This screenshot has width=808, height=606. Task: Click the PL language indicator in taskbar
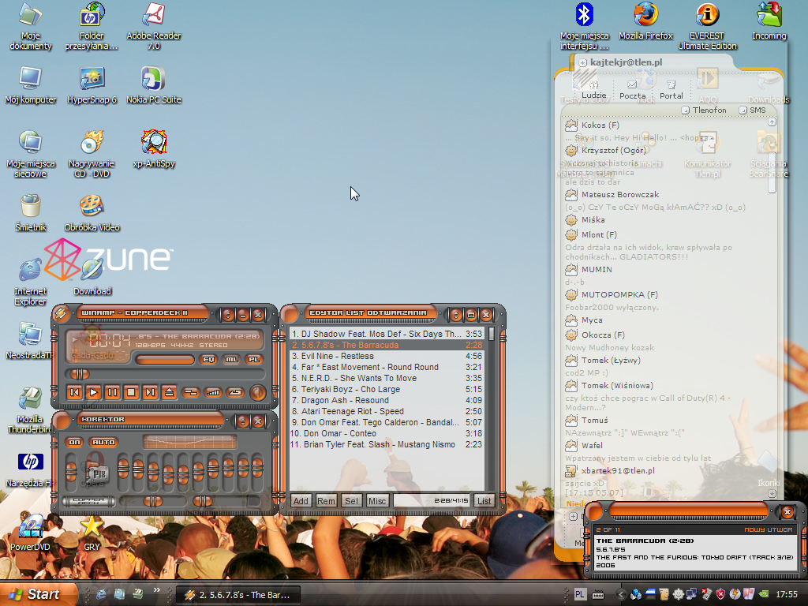[580, 595]
